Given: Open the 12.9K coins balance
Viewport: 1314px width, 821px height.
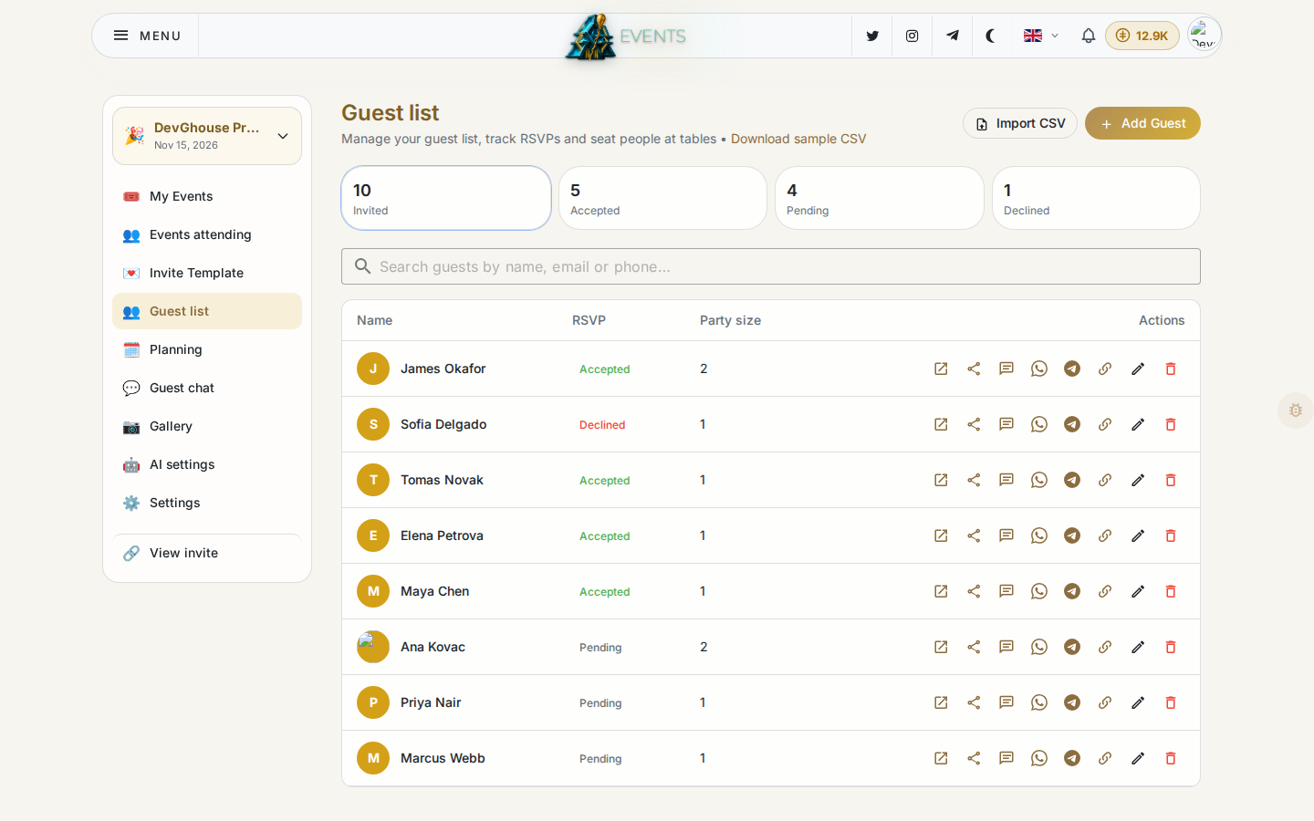Looking at the screenshot, I should (1142, 36).
